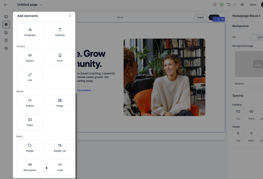Save the page

point(253,5)
